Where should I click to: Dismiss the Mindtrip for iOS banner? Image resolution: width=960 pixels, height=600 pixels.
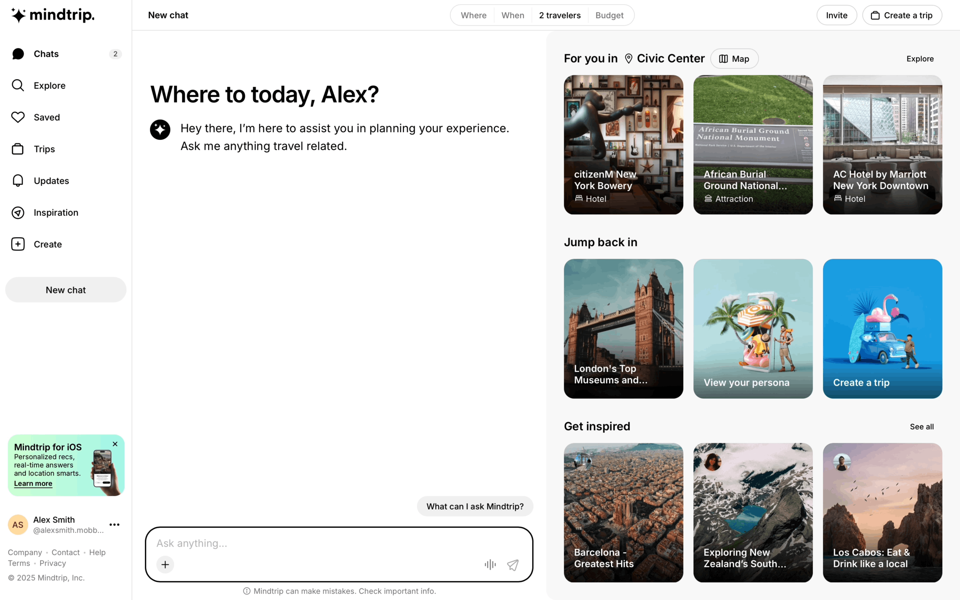[x=115, y=444]
